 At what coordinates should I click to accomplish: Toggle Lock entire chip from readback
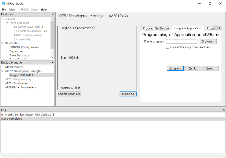(x=167, y=47)
